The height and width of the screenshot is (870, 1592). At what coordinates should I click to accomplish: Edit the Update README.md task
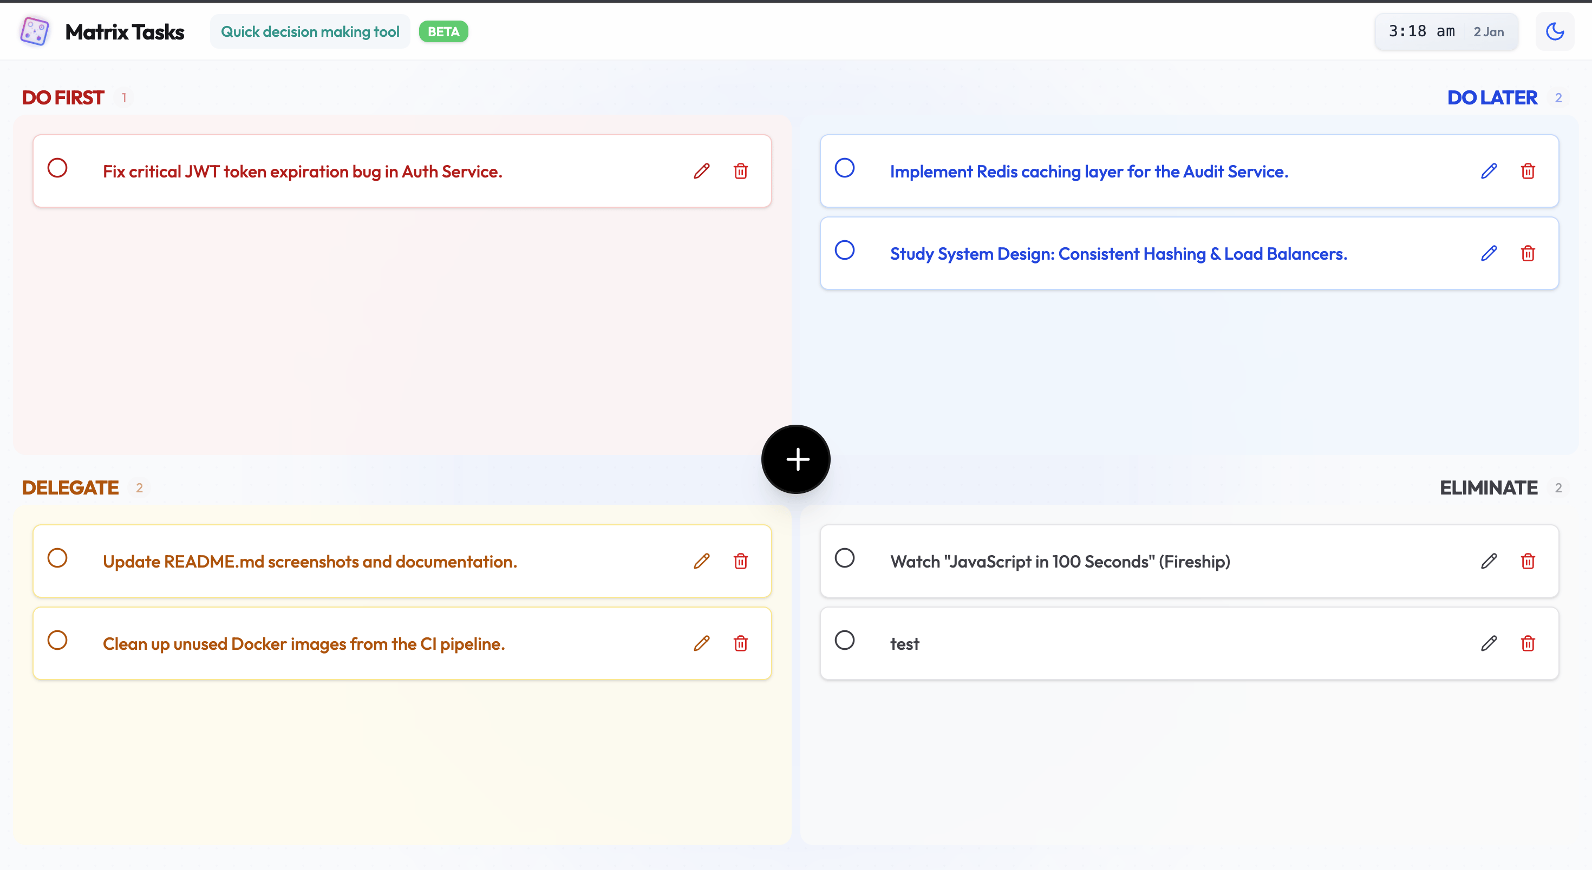(x=701, y=561)
